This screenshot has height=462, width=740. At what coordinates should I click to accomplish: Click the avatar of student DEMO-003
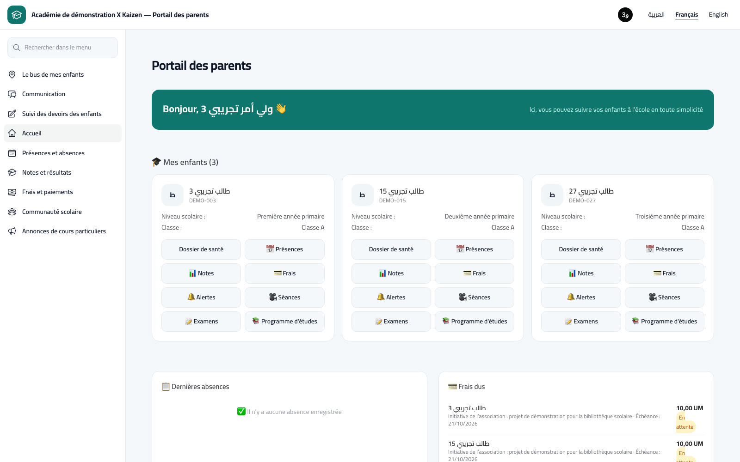[173, 195]
